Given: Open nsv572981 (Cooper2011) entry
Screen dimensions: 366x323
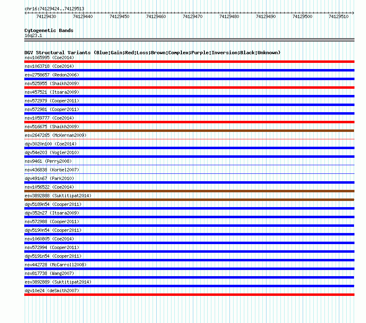Looking at the screenshot, I should [x=52, y=109].
